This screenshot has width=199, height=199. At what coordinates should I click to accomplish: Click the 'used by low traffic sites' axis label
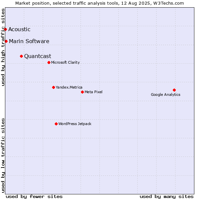[3, 156]
